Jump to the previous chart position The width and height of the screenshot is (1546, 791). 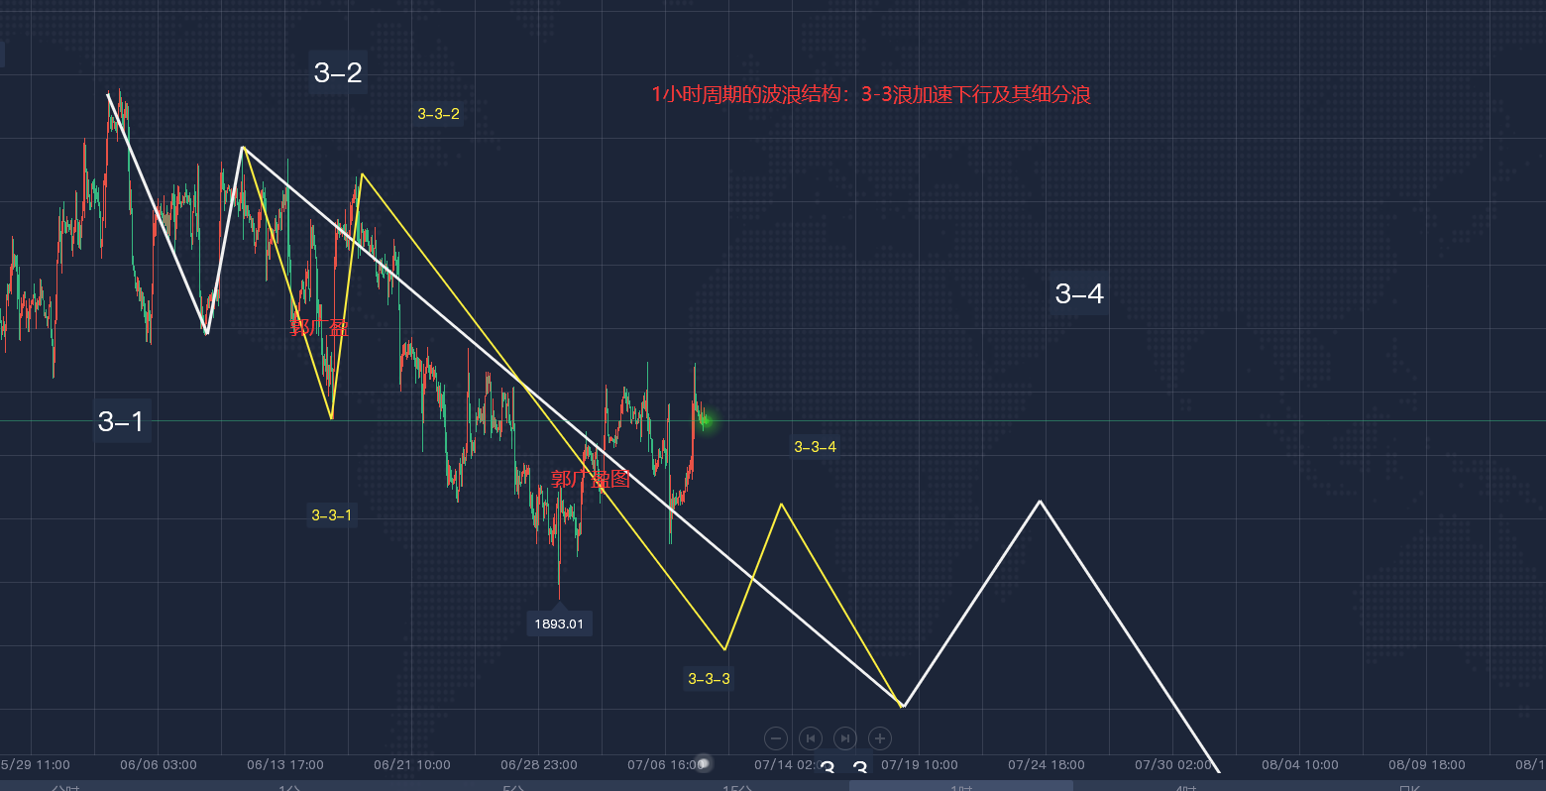click(811, 738)
